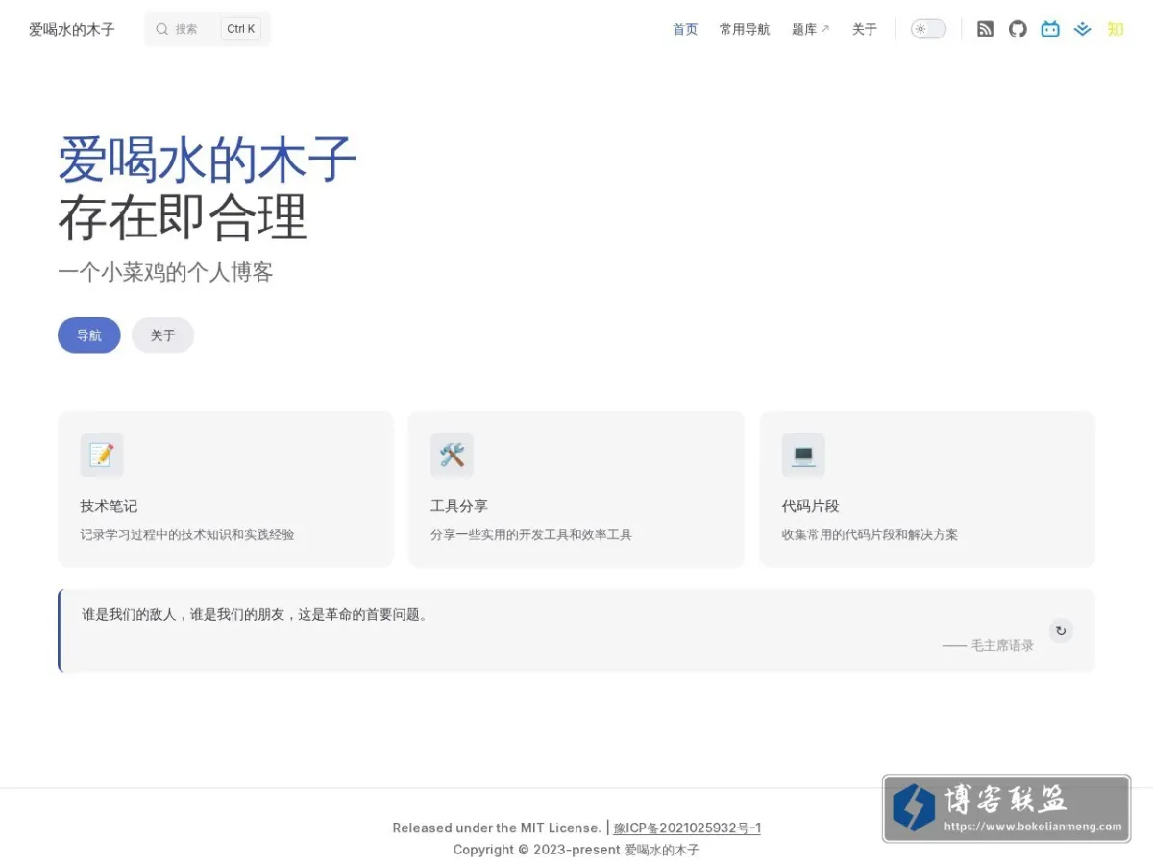The height and width of the screenshot is (865, 1153).
Task: Go to 首页 in the navbar
Action: coord(685,29)
